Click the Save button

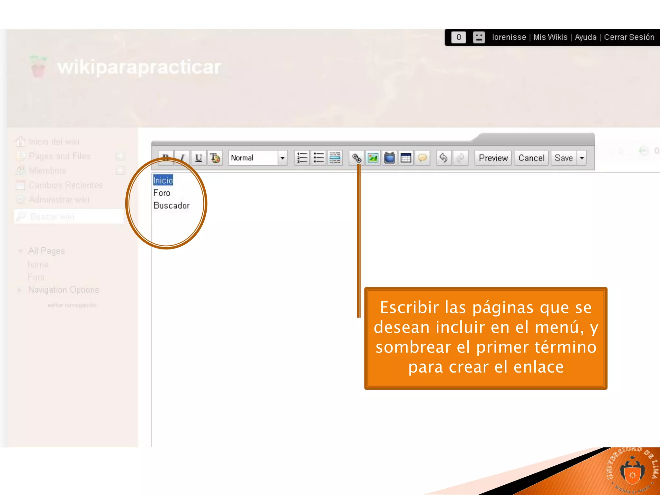(564, 158)
